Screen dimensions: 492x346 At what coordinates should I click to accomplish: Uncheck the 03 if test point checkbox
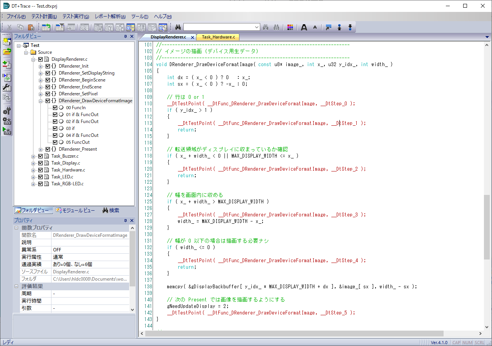click(x=55, y=128)
